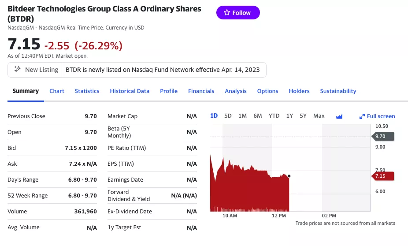Click the New Listing sparkle icon

point(18,70)
